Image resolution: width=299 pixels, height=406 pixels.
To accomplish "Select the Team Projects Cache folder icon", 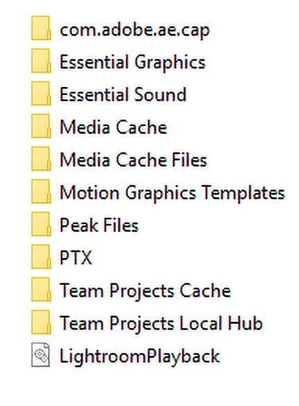I will tap(41, 289).
